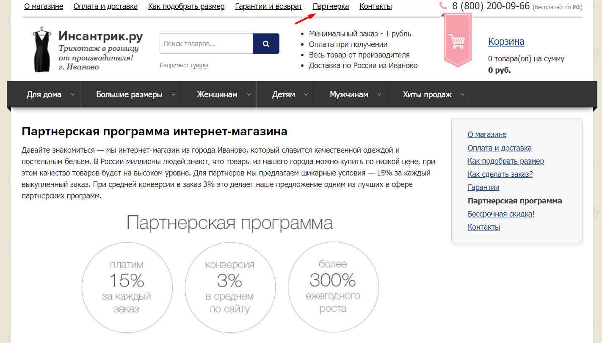Expand the Хиты продаж chevron
This screenshot has height=343, width=602.
pyautogui.click(x=463, y=95)
